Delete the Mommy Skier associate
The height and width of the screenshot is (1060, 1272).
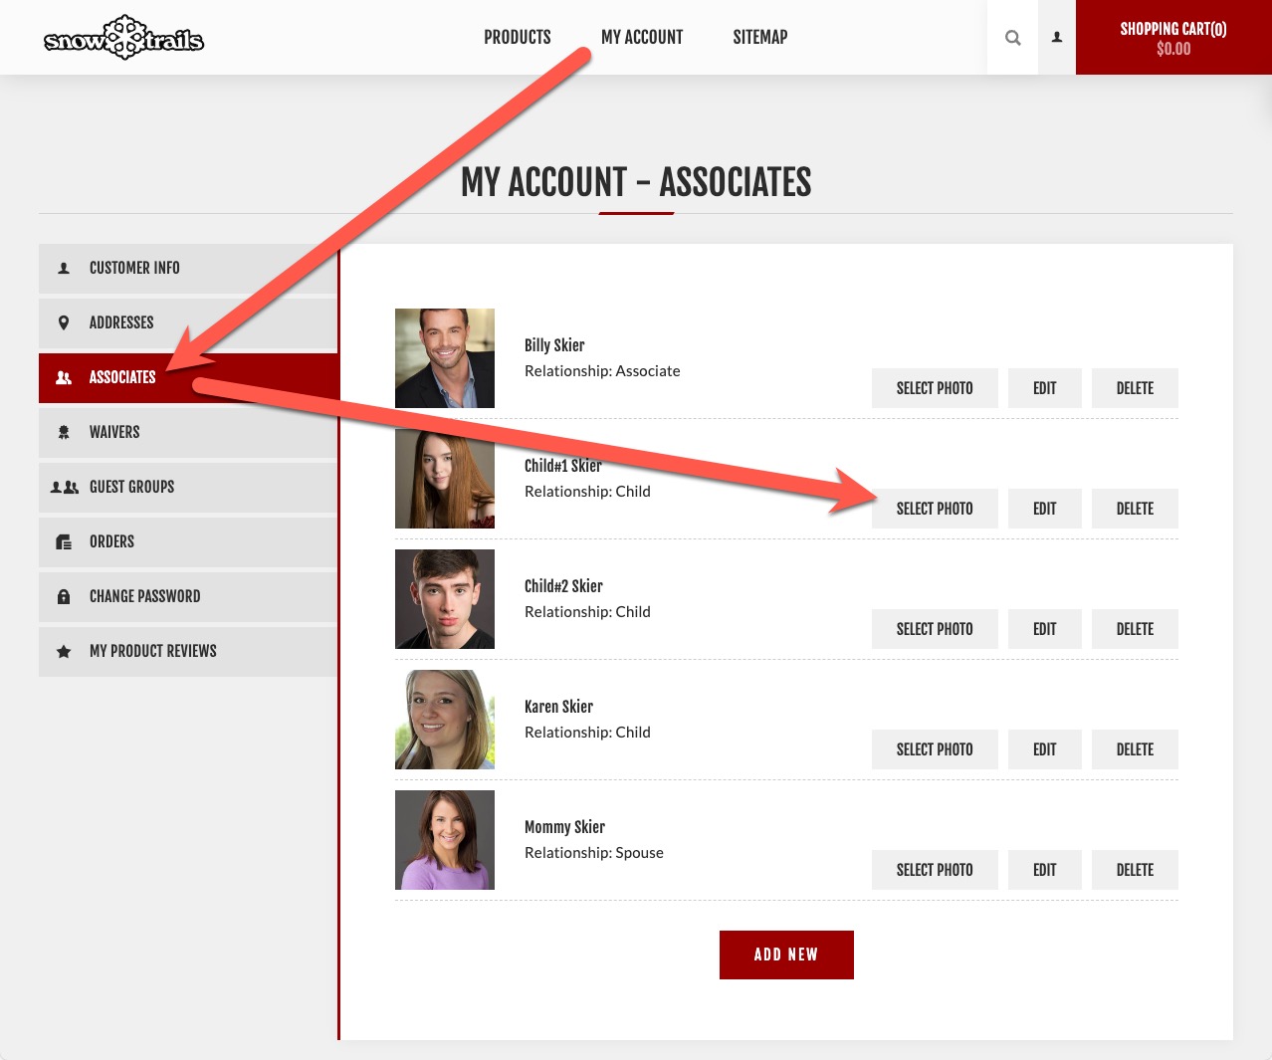pyautogui.click(x=1135, y=870)
